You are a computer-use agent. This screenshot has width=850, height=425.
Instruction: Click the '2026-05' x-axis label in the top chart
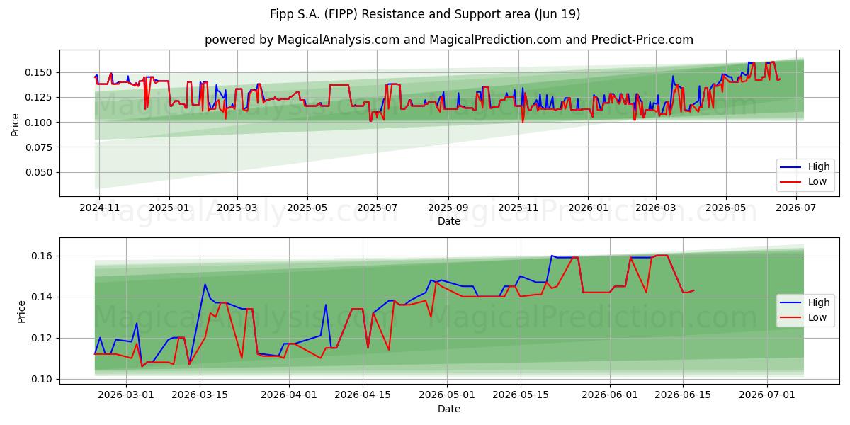pos(726,208)
